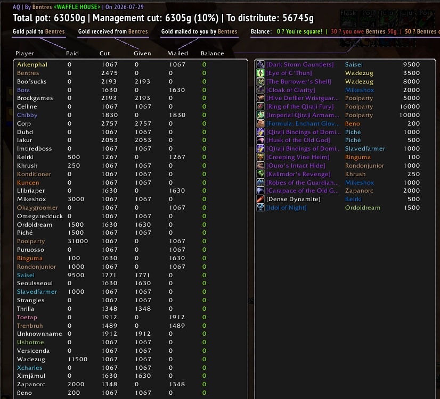Viewport: 440px width, 399px height.
Task: Click Corp's cut value 2757
Action: 109,123
